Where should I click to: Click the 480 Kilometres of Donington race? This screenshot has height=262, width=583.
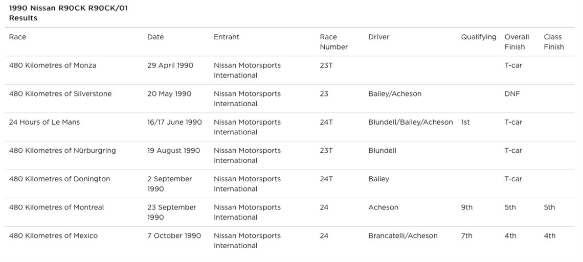[59, 179]
